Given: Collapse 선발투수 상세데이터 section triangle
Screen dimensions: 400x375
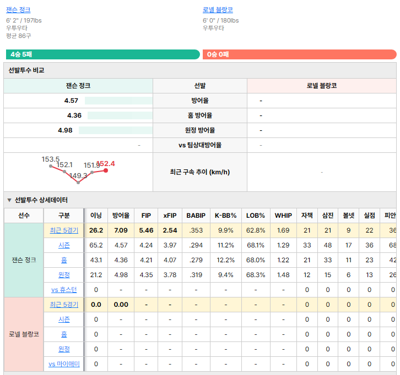Looking at the screenshot, I should click(9, 200).
